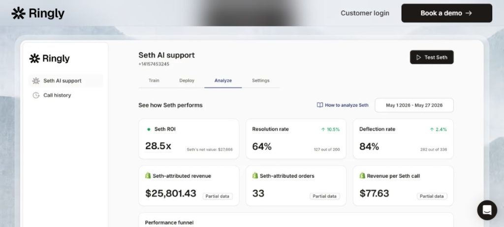504x227 pixels.
Task: Click the 127 out of 200 text
Action: click(327, 150)
